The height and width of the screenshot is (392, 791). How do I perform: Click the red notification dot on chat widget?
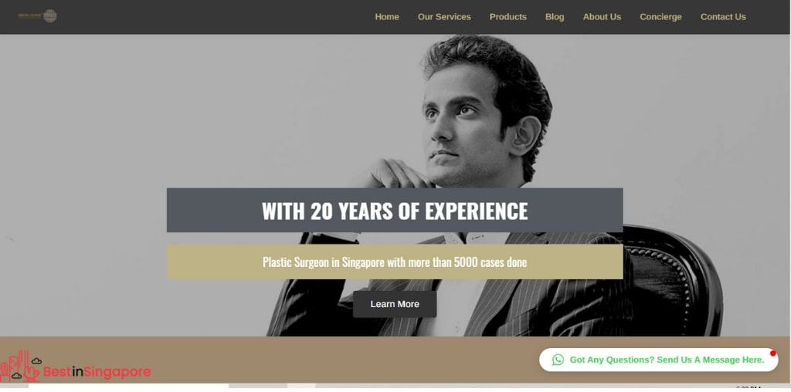(772, 353)
